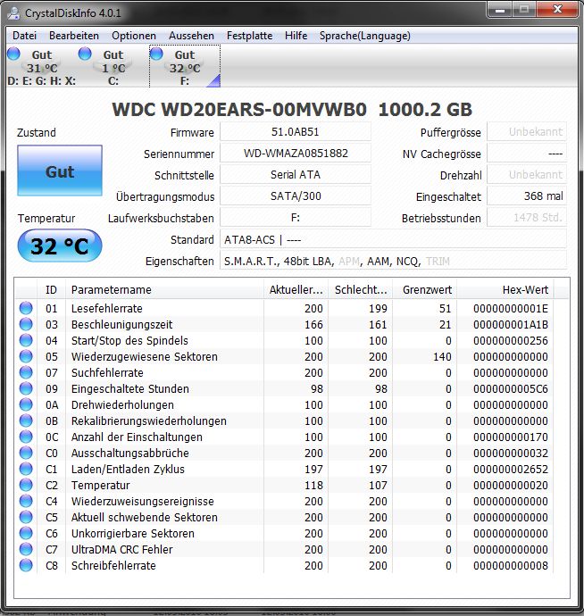Click the Standard field ATA8-ACS
This screenshot has width=584, height=616.
pos(393,239)
